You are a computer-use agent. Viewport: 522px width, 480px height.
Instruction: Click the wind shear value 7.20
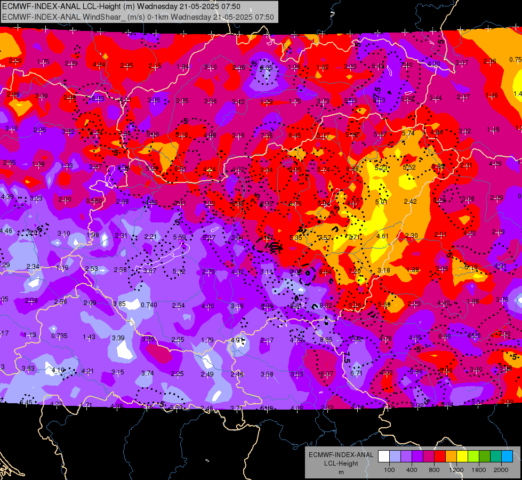click(355, 271)
